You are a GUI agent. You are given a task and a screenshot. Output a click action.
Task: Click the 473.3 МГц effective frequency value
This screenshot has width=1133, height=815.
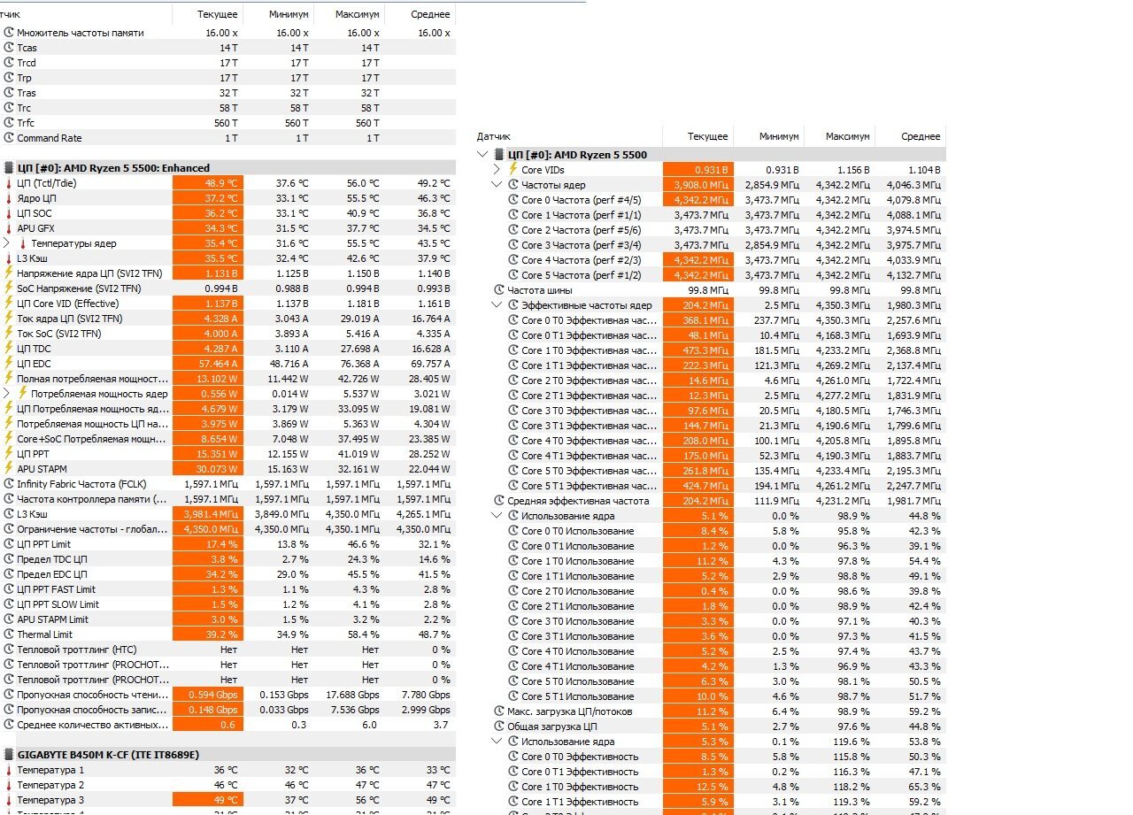tap(698, 350)
